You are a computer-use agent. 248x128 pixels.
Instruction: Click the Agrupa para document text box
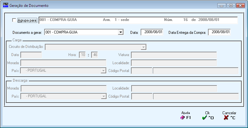138,20
